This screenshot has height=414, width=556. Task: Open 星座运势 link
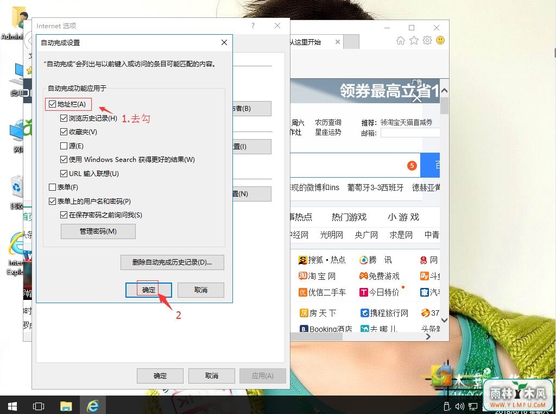coord(328,132)
